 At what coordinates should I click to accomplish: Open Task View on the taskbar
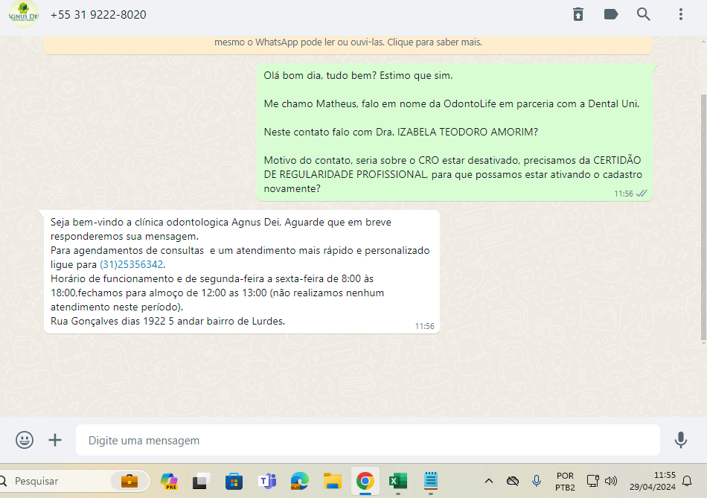[x=201, y=482]
